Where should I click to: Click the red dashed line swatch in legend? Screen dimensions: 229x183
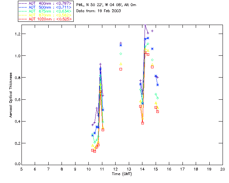[x=23, y=19]
